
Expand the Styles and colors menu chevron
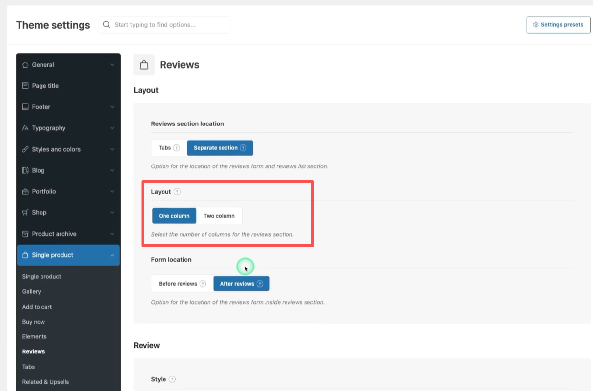point(112,149)
